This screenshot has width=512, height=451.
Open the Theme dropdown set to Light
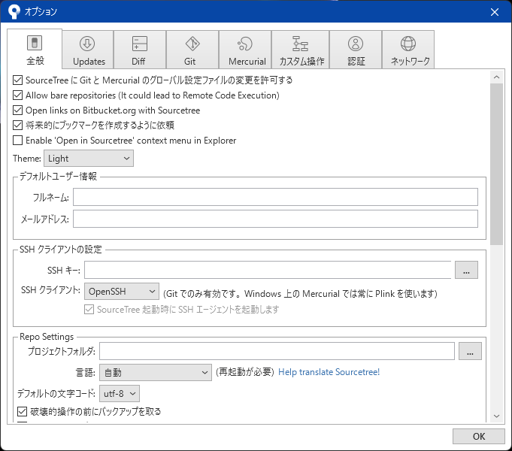pyautogui.click(x=89, y=159)
